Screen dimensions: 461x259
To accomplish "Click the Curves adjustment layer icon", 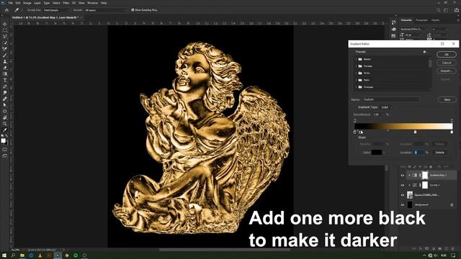I will click(415, 185).
